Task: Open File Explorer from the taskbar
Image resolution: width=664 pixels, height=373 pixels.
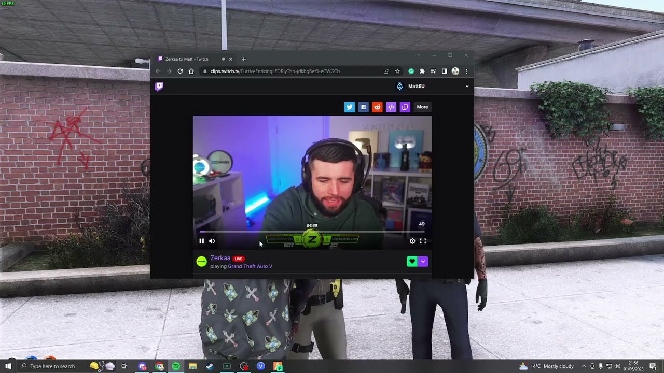Action: coord(193,366)
